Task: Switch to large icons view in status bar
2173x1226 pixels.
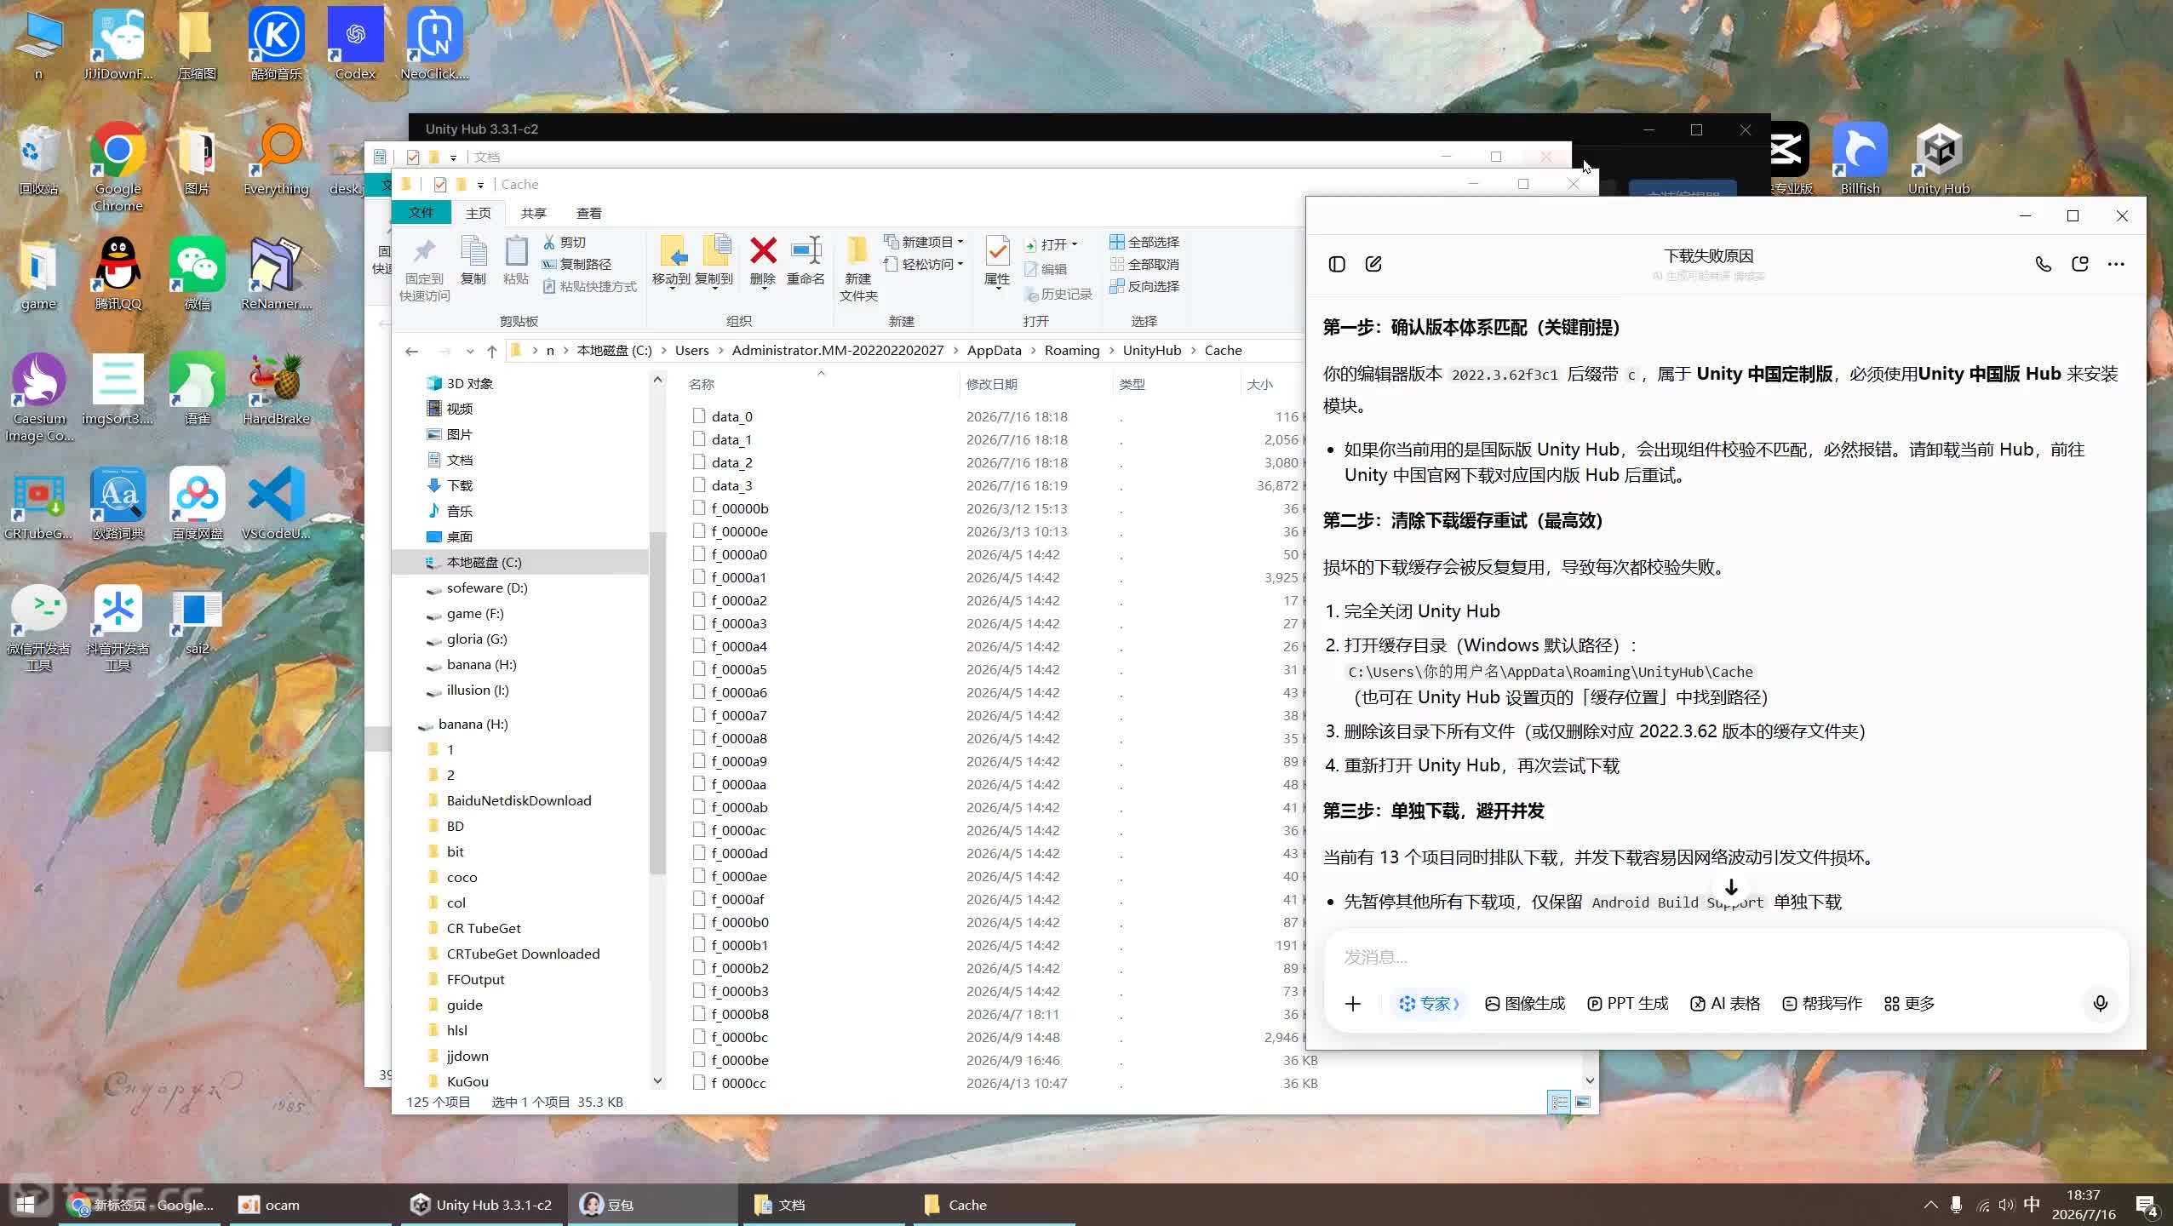Action: pyautogui.click(x=1583, y=1102)
